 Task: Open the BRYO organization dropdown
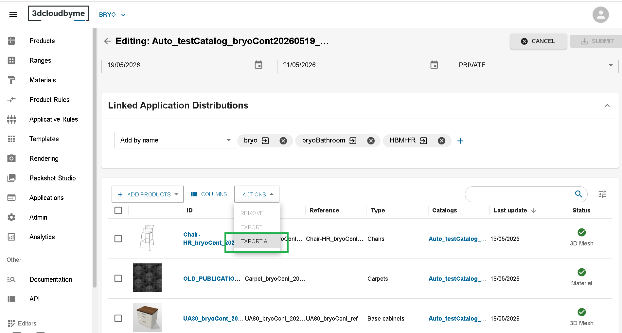(112, 15)
